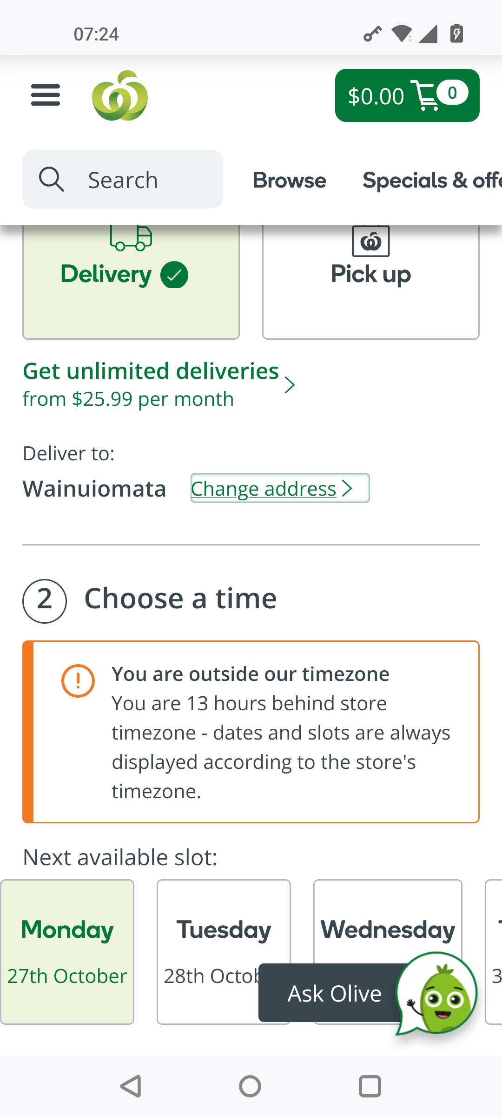The width and height of the screenshot is (502, 1117).
Task: Open the shopping cart showing $0.00
Action: (x=407, y=95)
